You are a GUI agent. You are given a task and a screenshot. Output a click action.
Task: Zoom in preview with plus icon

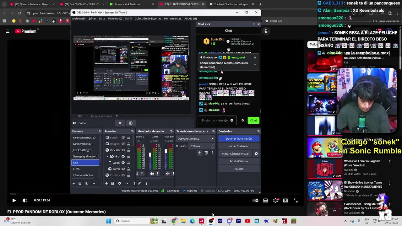click(87, 116)
